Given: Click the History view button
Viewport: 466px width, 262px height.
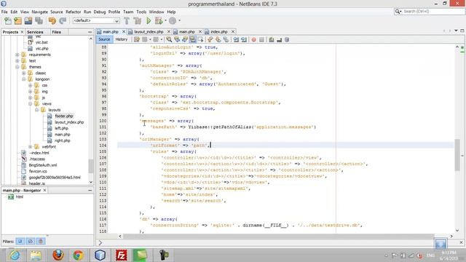Looking at the screenshot, I should [122, 39].
